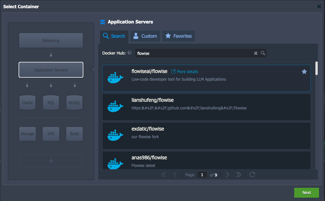Click the anas986/flowise Docker whale icon
The image size is (325, 201).
coord(115,164)
